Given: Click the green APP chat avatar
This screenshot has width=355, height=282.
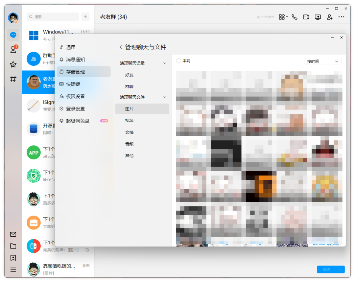Looking at the screenshot, I should click(x=34, y=153).
